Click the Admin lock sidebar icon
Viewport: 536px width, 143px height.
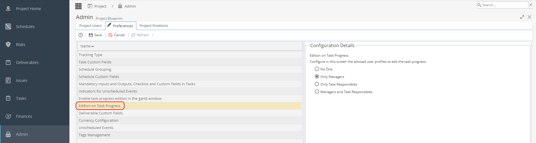(8, 134)
